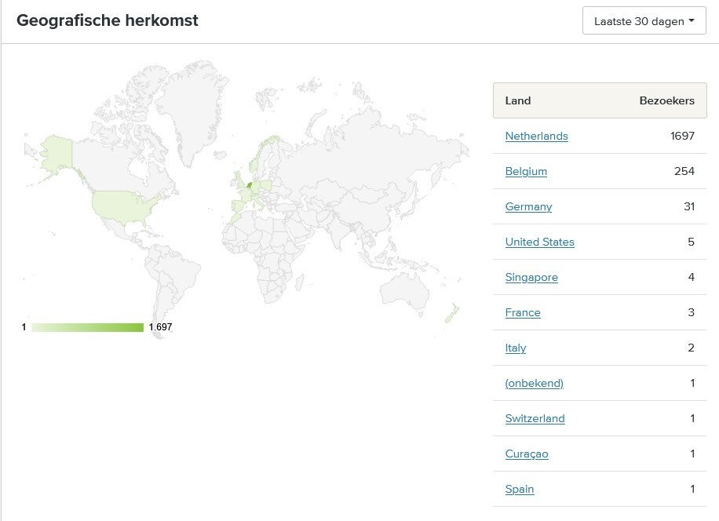719x521 pixels.
Task: Open the Laatste 30 dagen dropdown
Action: (x=644, y=21)
